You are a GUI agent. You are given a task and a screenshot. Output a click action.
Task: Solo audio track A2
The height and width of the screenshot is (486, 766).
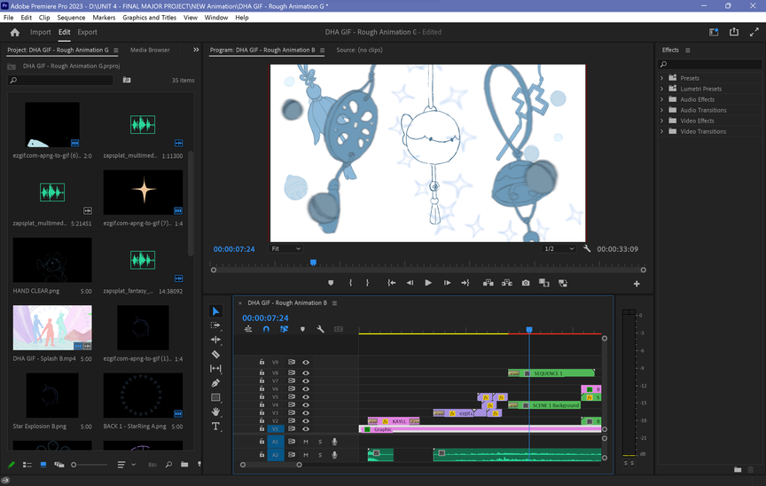click(x=320, y=455)
